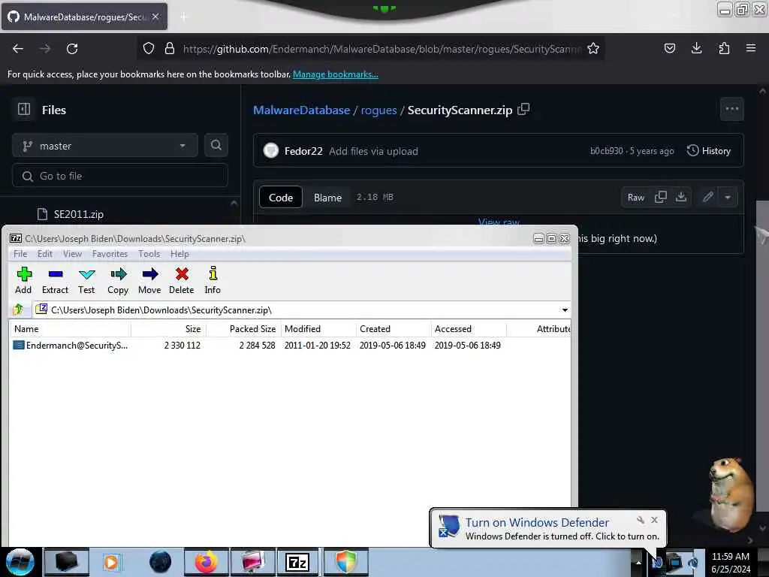
Task: Open a new Firefox tab
Action: point(184,17)
